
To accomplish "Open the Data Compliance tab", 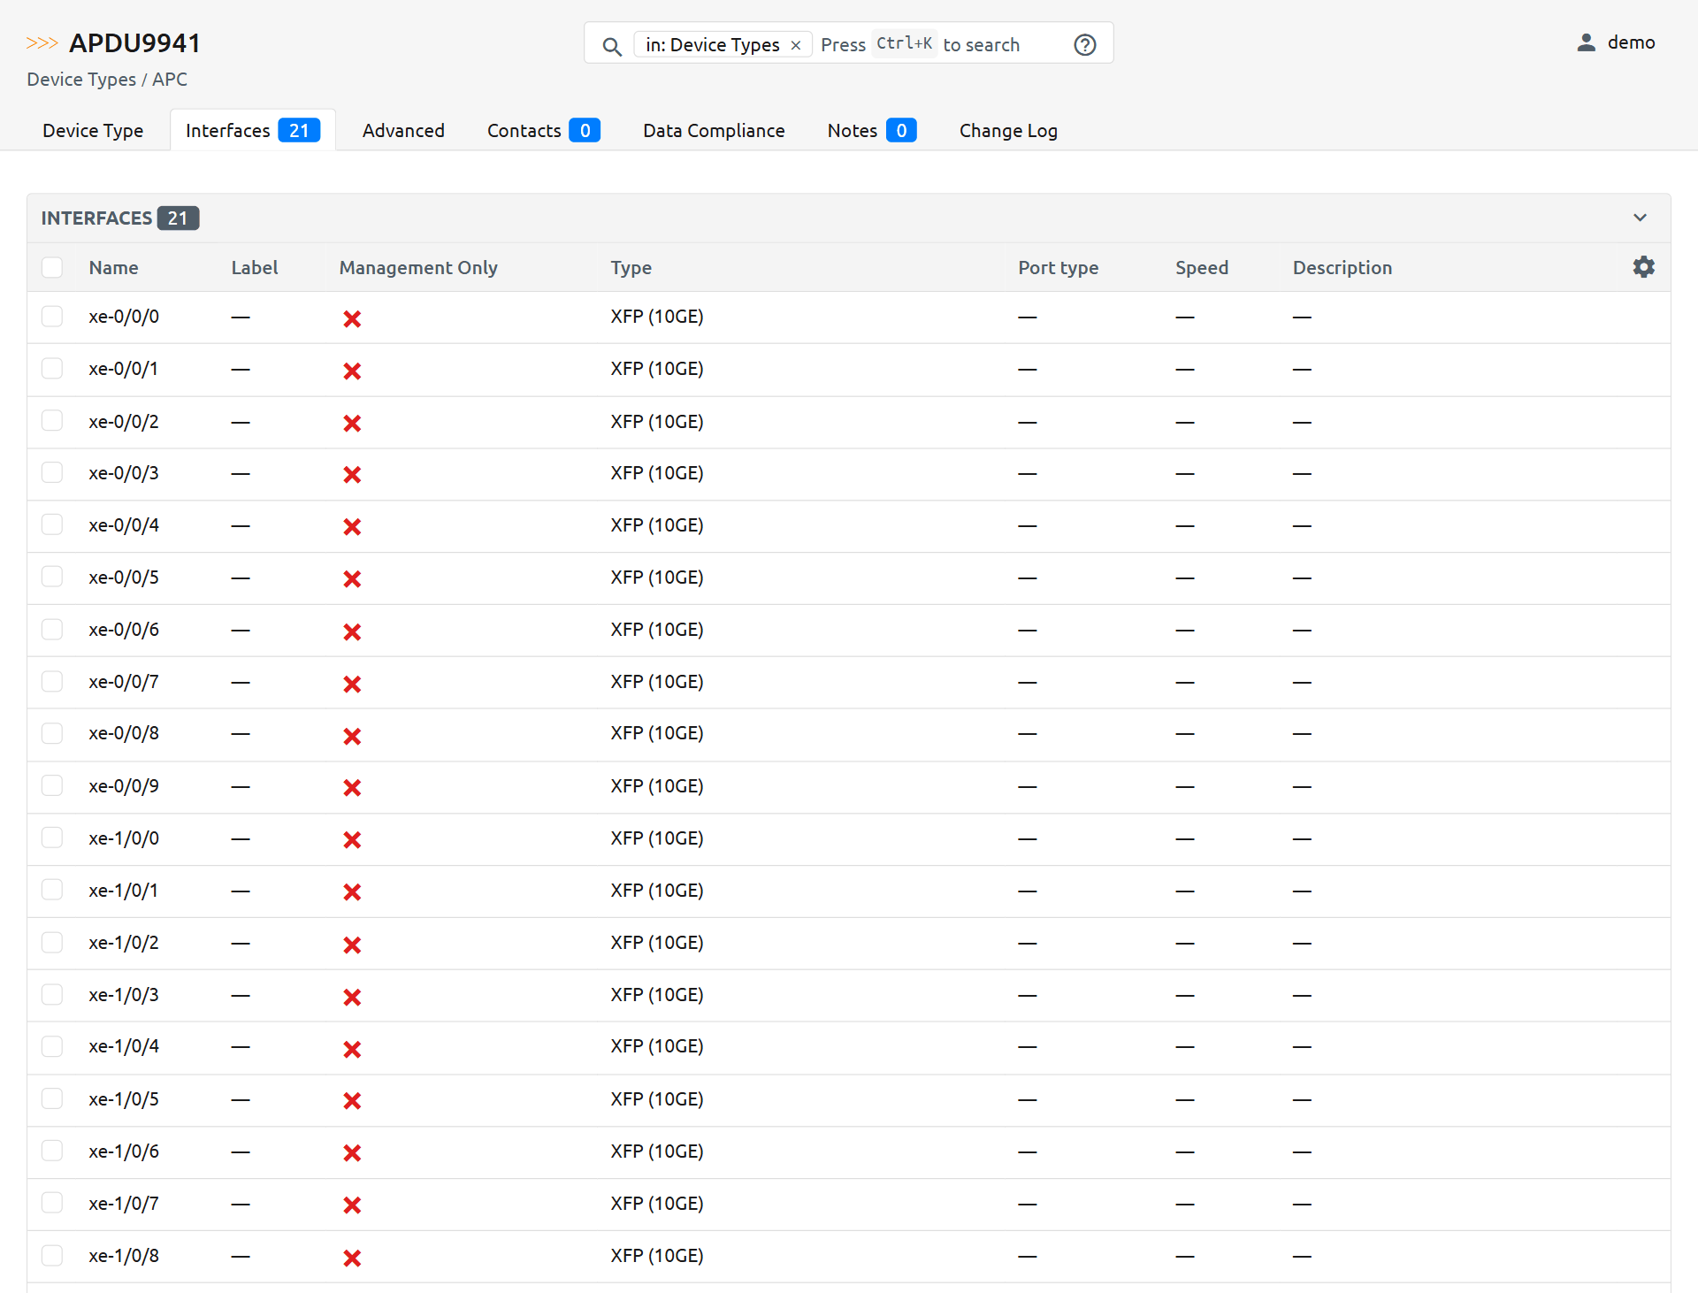I will click(x=713, y=131).
